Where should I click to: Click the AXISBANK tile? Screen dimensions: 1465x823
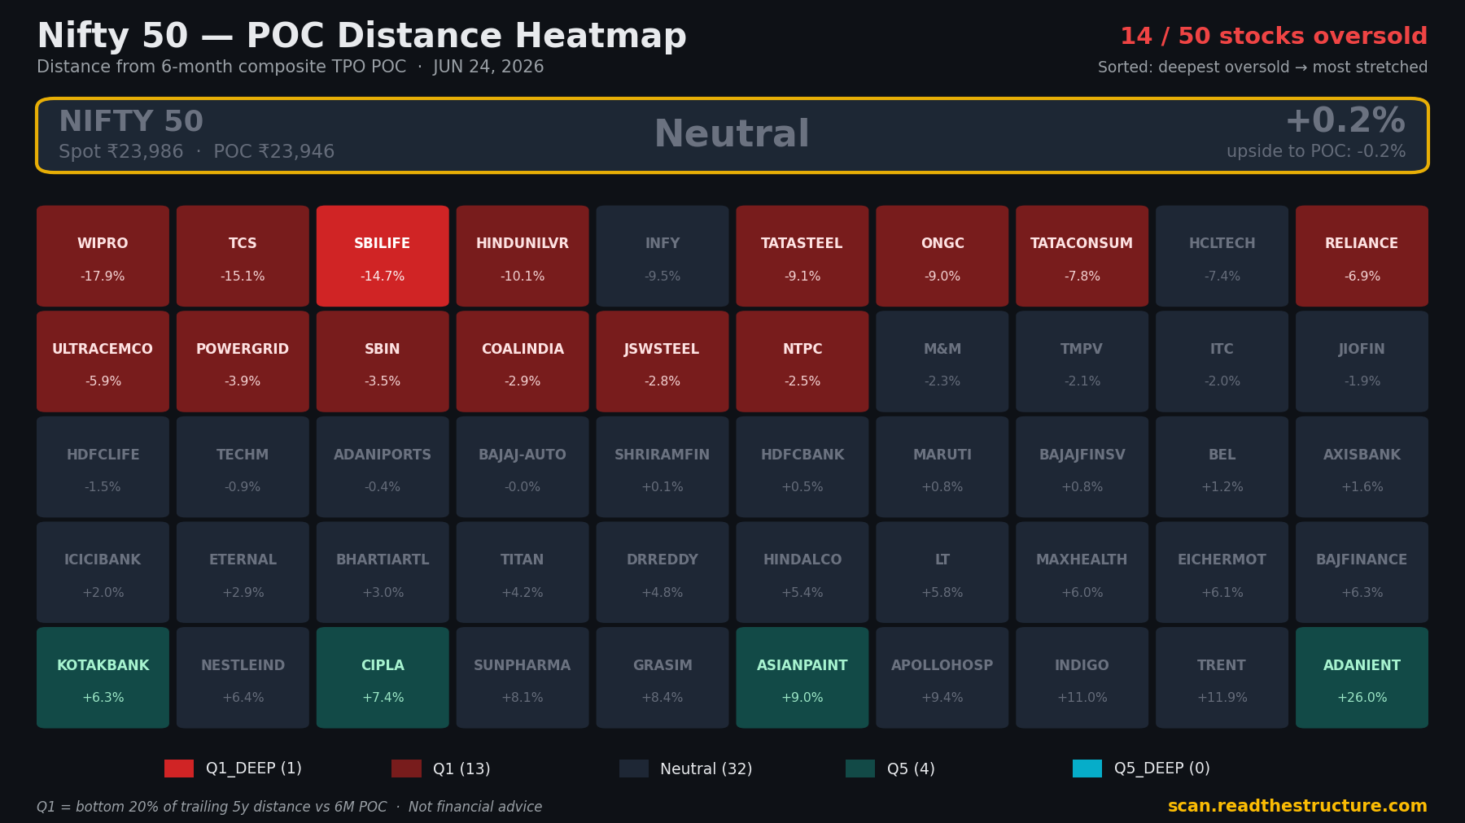pos(1362,467)
